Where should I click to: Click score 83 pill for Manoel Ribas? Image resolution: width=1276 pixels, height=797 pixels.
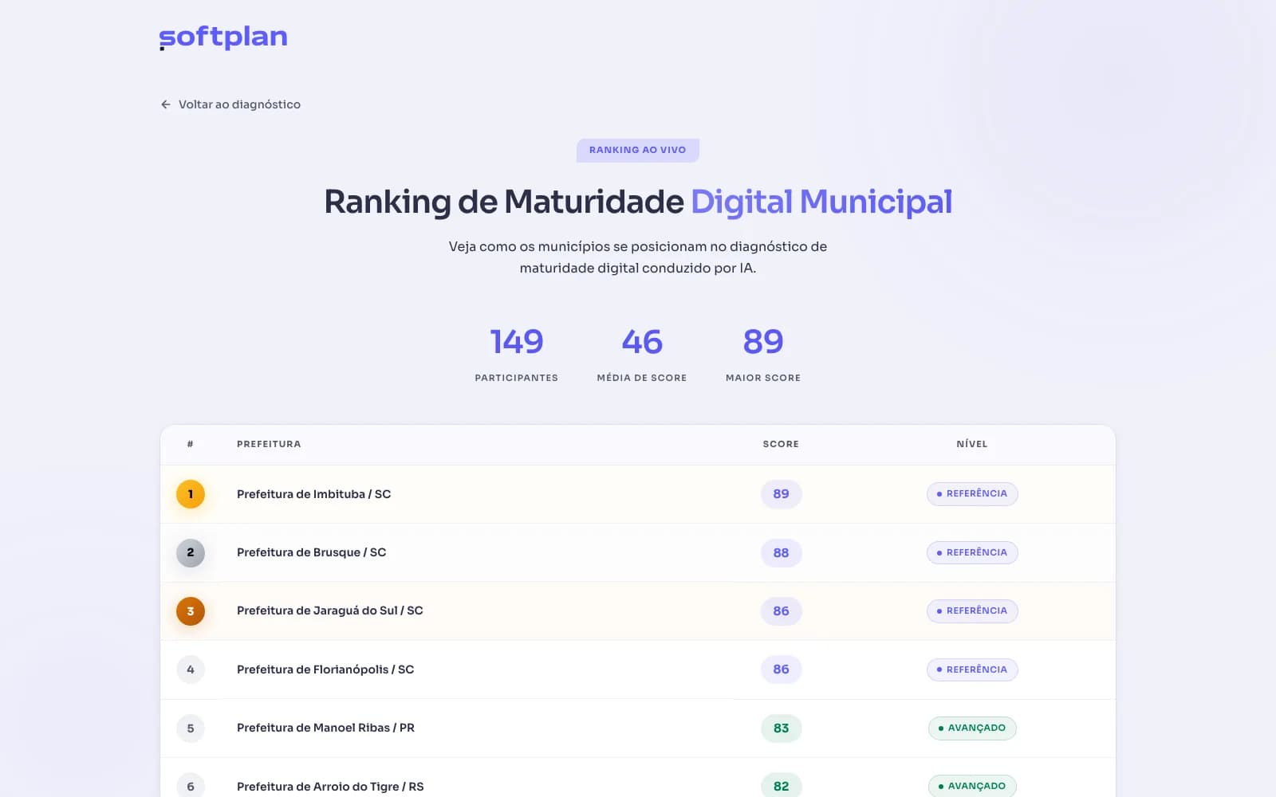coord(781,728)
